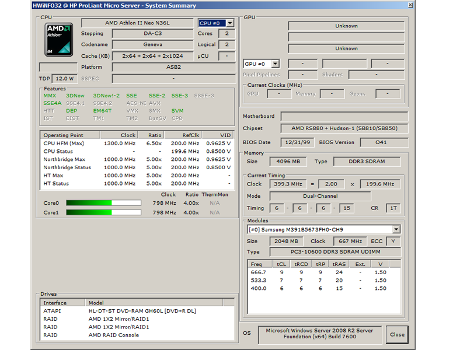467x350 pixels.
Task: Click the module size 2048 MB field
Action: 286,241
